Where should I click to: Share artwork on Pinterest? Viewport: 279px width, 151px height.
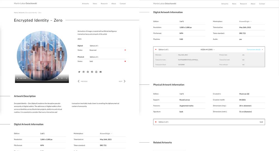coord(88,72)
